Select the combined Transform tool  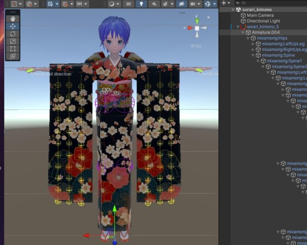tap(12, 57)
